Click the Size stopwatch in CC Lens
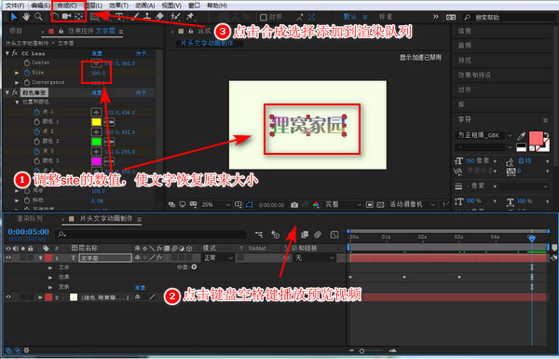 coord(27,73)
